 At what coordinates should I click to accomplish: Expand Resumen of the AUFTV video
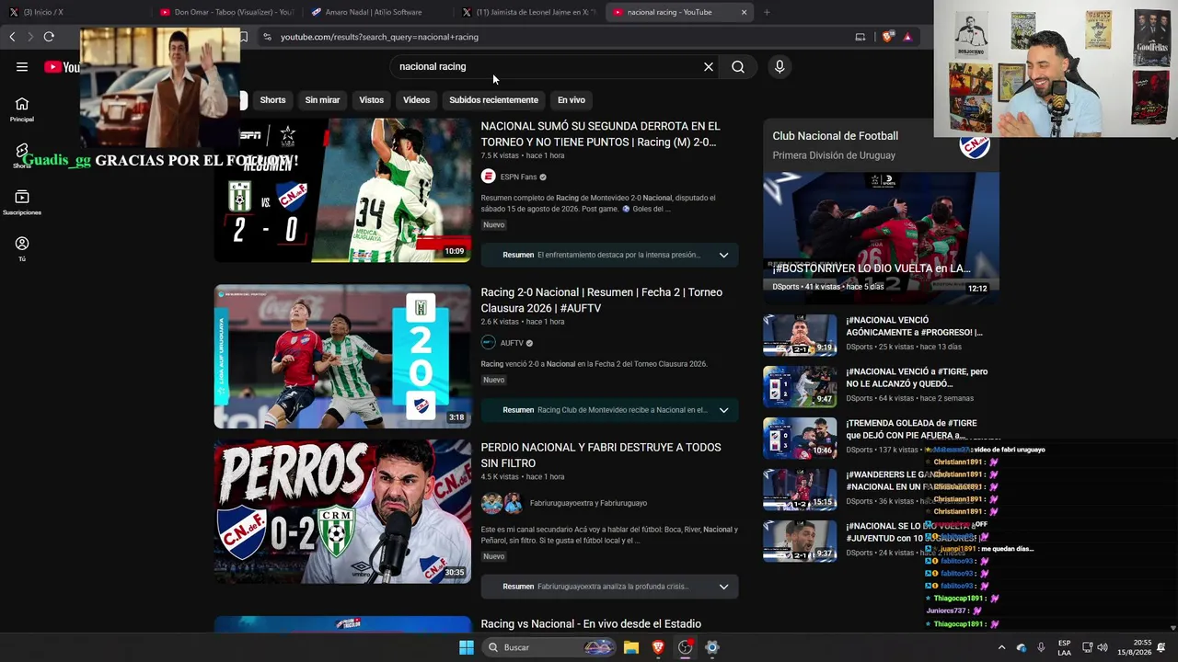click(x=723, y=410)
